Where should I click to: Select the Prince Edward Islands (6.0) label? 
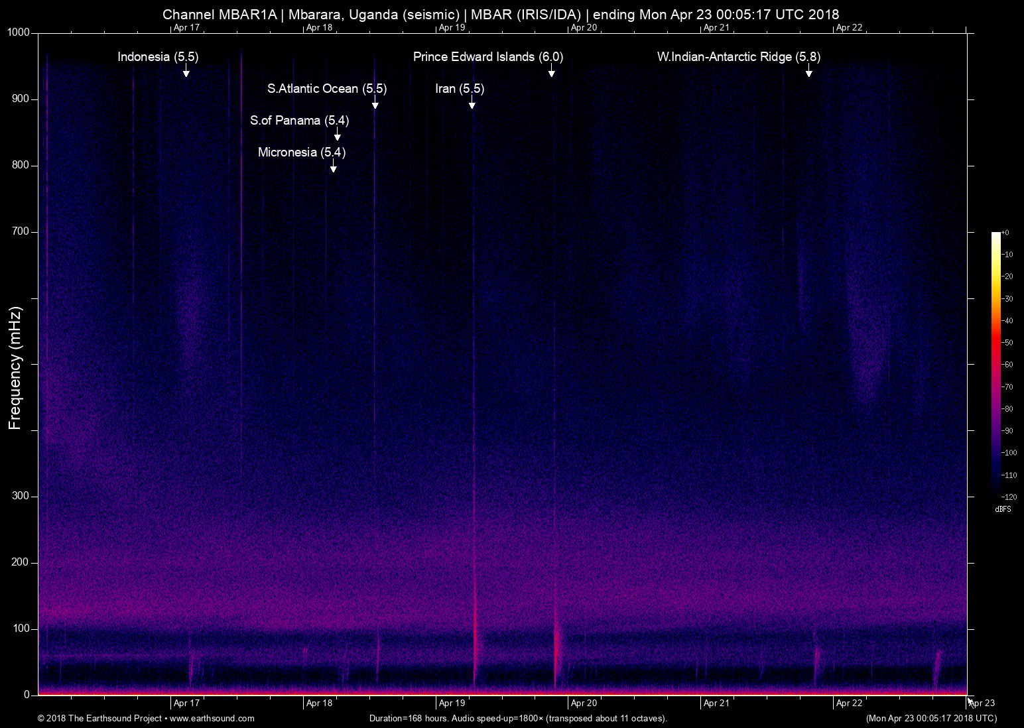[488, 57]
